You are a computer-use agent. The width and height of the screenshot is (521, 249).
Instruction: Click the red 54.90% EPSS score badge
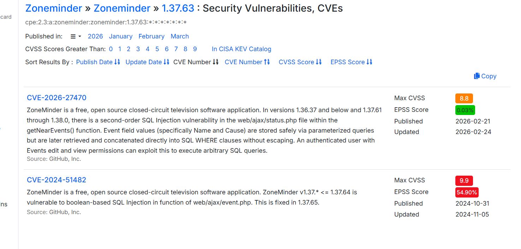(x=467, y=192)
